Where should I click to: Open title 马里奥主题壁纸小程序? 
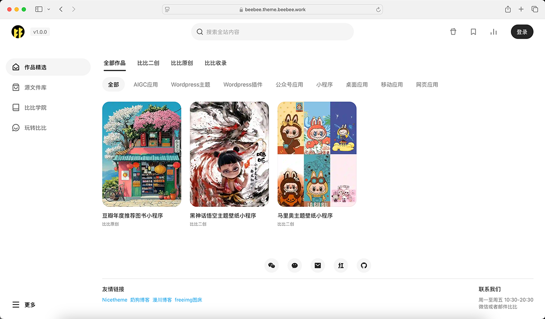pos(305,216)
